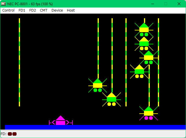Maximize the emulator window

[x=166, y=4]
